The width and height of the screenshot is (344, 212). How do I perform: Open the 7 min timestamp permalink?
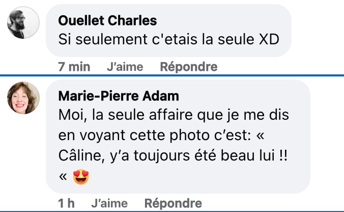[74, 67]
